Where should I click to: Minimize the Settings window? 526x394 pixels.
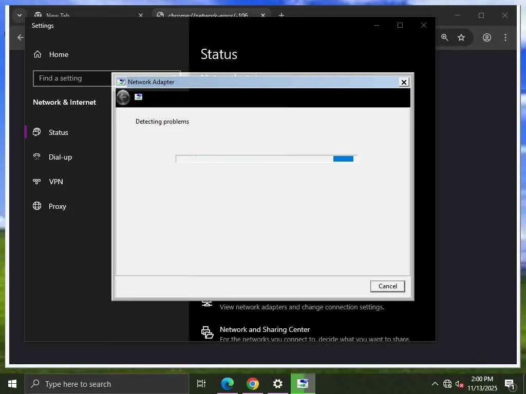click(x=377, y=26)
